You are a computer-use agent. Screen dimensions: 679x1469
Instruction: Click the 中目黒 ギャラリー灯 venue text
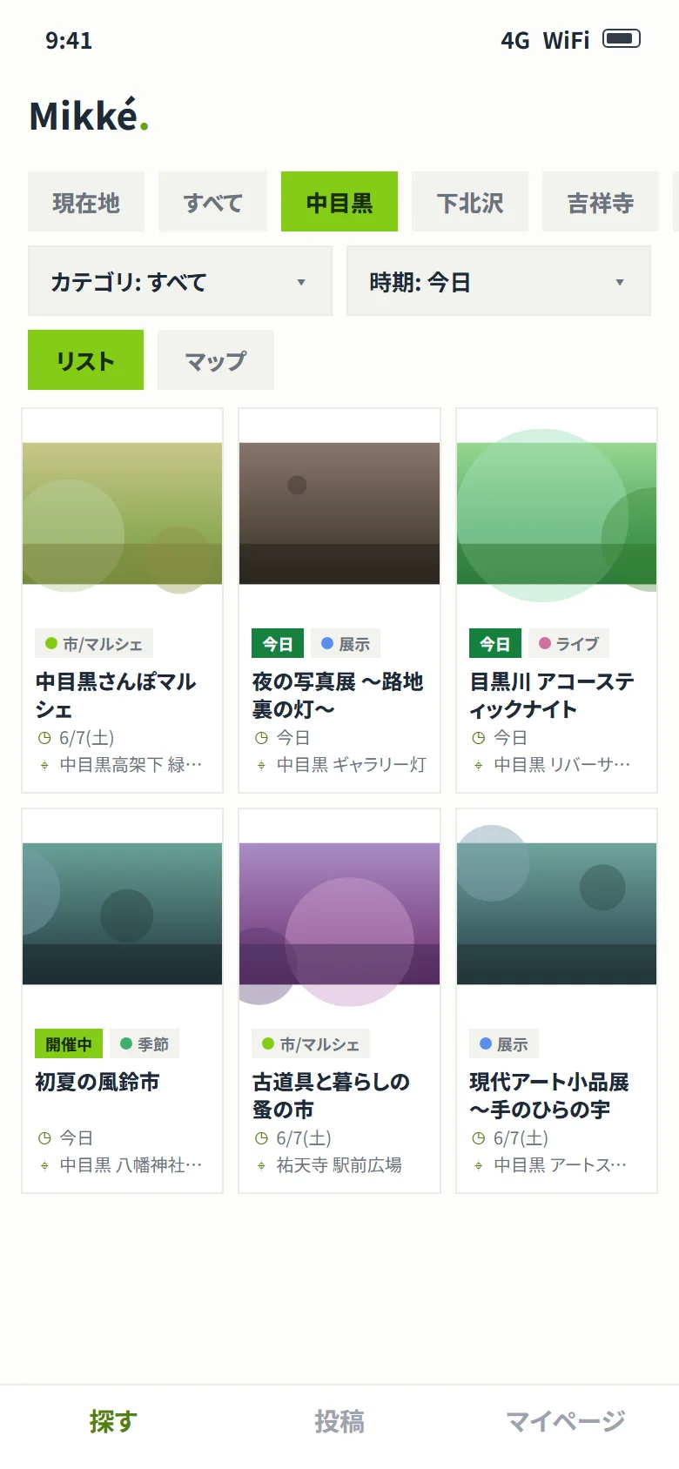(x=352, y=765)
